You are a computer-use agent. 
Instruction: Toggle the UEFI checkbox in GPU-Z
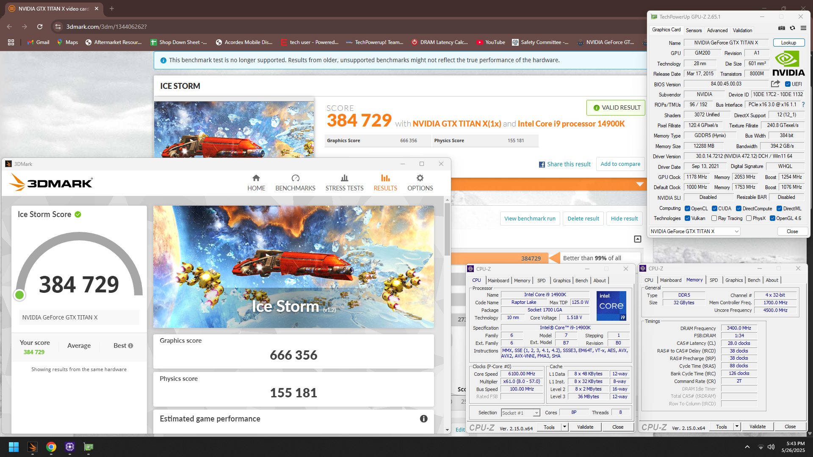click(x=788, y=84)
